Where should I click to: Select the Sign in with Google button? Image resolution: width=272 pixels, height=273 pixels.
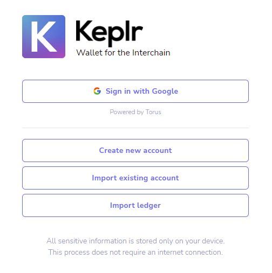pos(135,92)
